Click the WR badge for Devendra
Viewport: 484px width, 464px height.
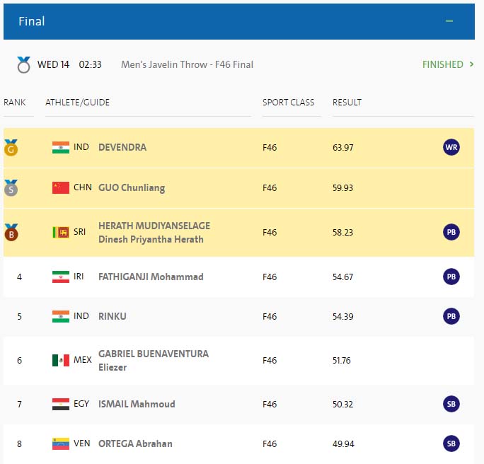(451, 147)
